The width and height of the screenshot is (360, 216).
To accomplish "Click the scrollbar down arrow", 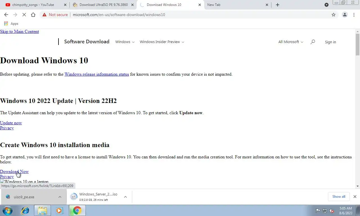I will pos(357,186).
